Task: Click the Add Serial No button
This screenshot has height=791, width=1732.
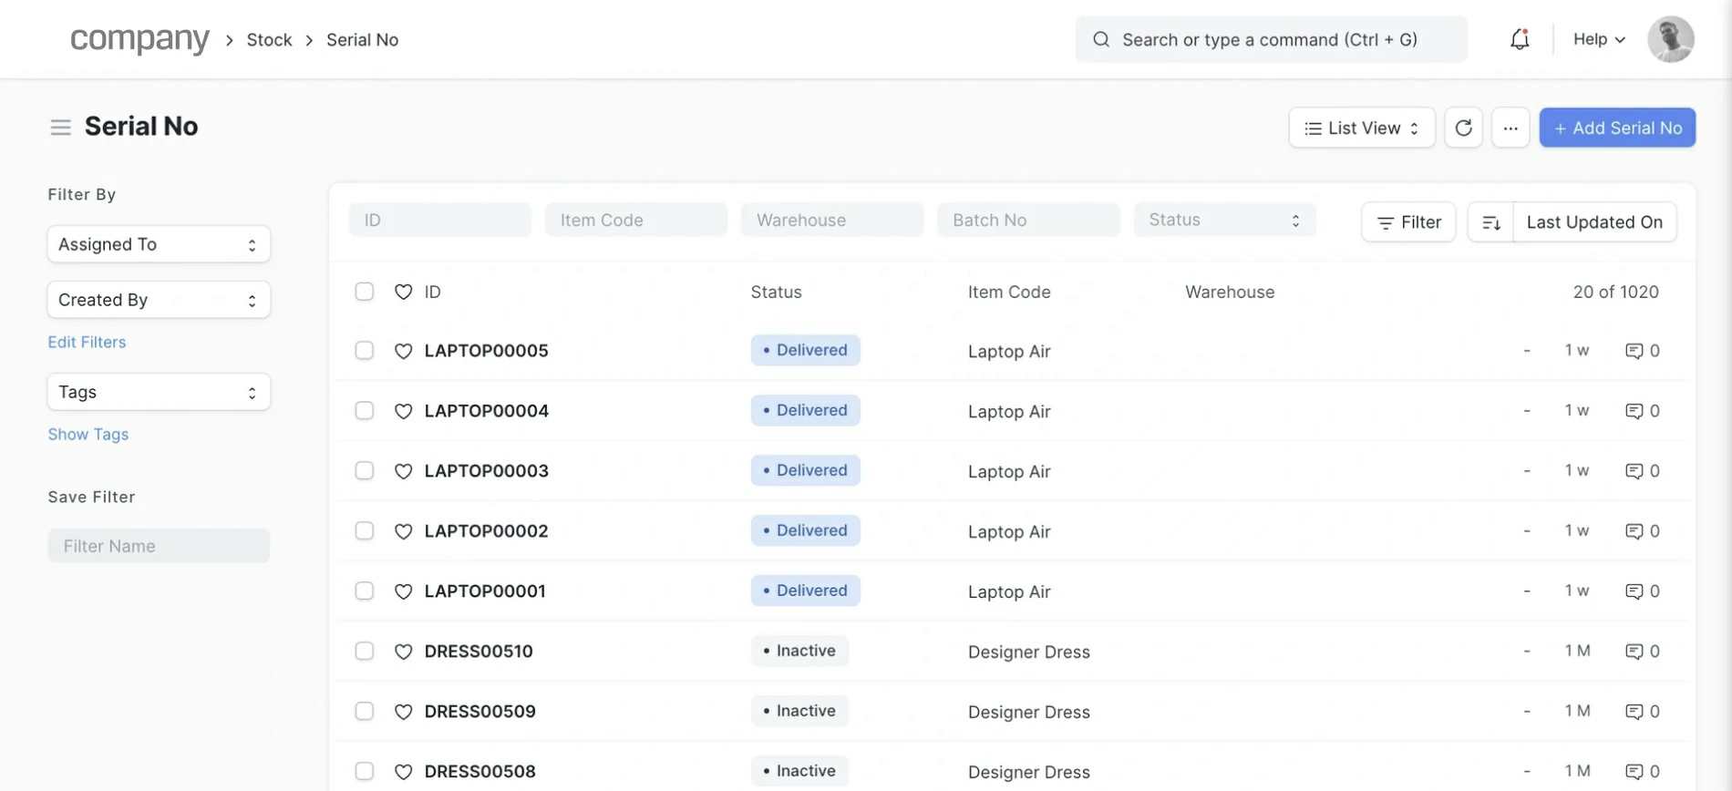Action: (1616, 128)
